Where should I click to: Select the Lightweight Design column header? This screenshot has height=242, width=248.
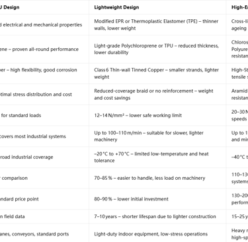157,7
